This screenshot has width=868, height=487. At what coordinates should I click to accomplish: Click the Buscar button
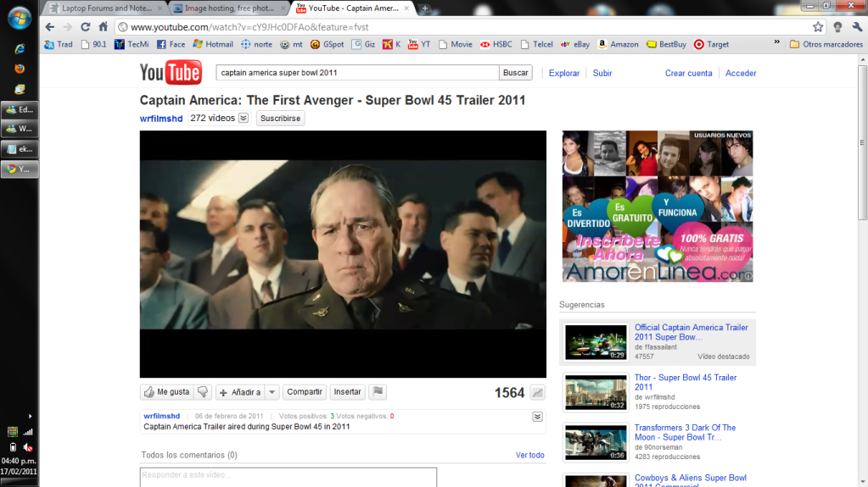[x=515, y=72]
